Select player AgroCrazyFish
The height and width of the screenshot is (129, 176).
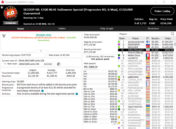(146, 107)
